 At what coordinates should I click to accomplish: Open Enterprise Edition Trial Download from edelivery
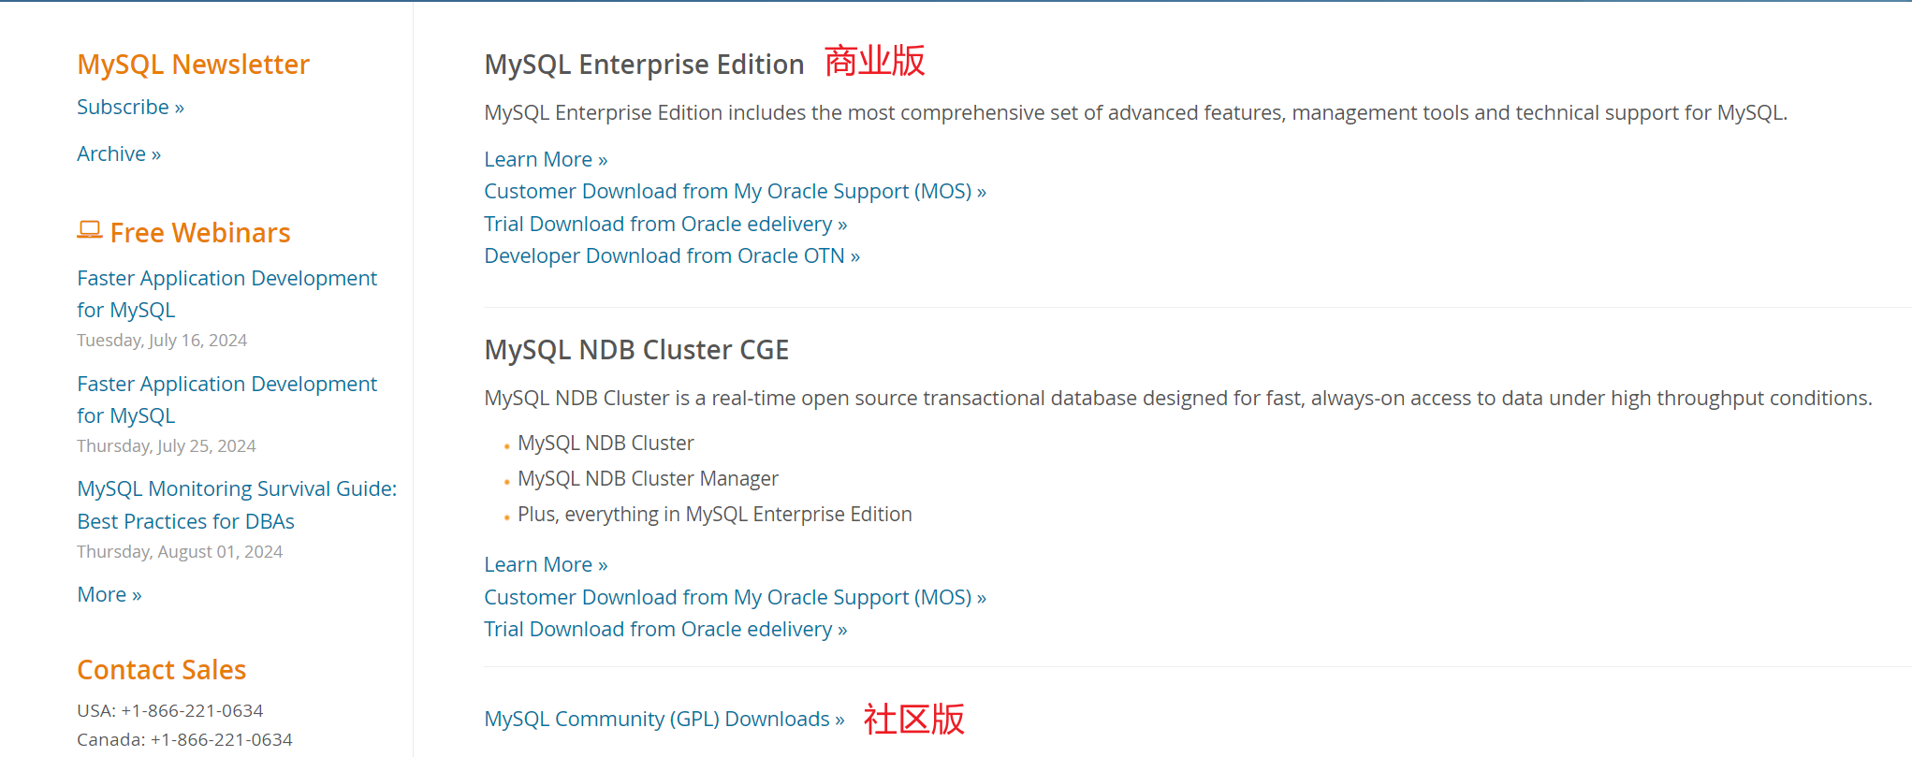pos(665,225)
